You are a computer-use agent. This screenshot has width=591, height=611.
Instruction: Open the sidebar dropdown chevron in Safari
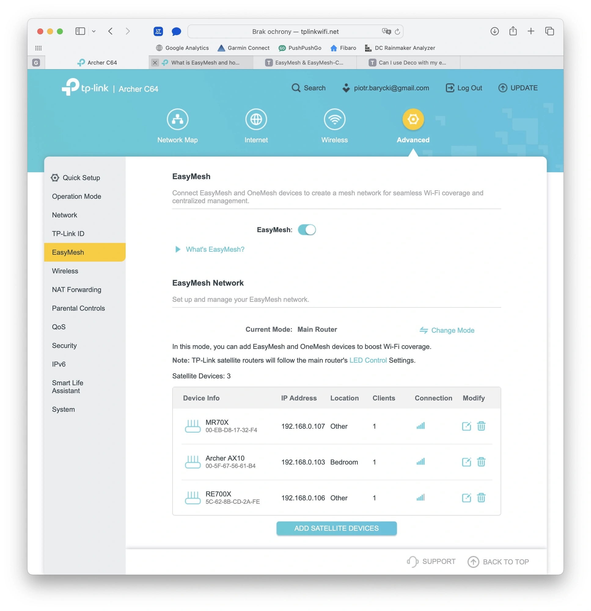click(x=94, y=31)
